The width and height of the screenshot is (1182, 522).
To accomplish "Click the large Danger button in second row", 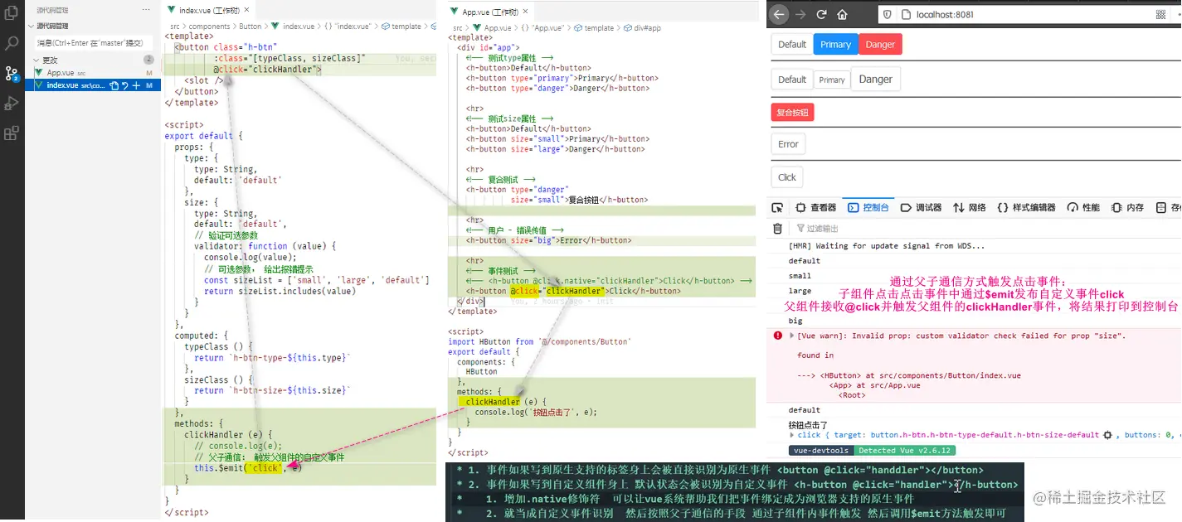I will (x=876, y=80).
